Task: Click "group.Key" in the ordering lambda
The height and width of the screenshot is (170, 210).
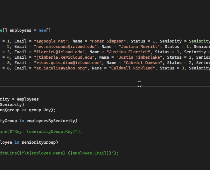Action: coord(40,110)
